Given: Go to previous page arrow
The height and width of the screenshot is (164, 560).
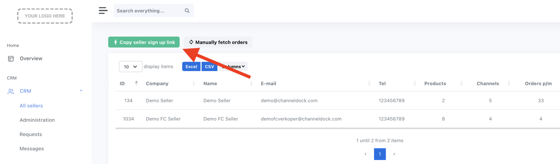Looking at the screenshot, I should [366, 154].
